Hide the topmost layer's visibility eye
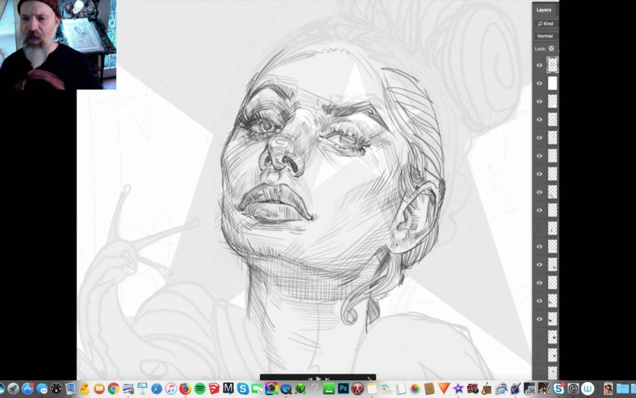 (x=539, y=65)
